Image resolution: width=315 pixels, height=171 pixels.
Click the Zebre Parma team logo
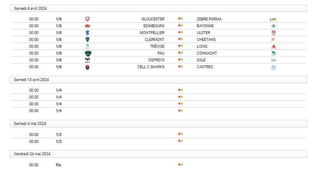click(273, 19)
